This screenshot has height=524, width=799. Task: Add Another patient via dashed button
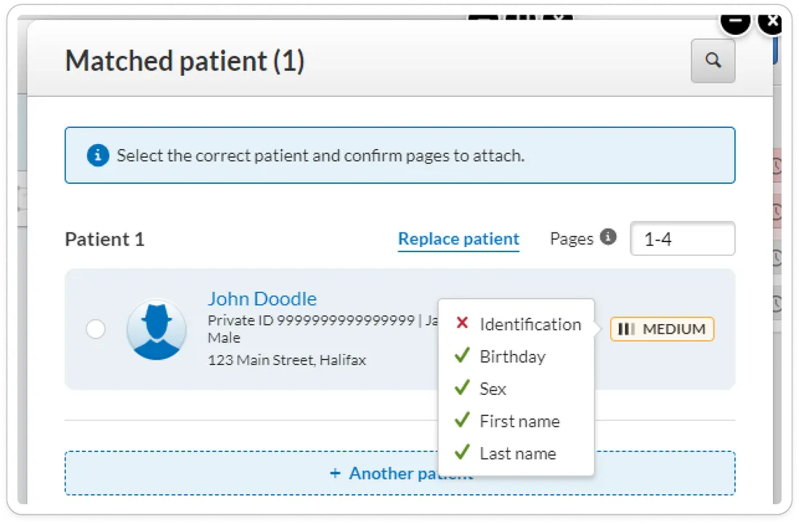point(399,473)
